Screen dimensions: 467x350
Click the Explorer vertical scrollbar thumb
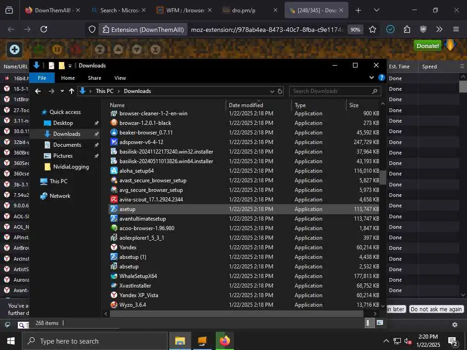[x=383, y=177]
